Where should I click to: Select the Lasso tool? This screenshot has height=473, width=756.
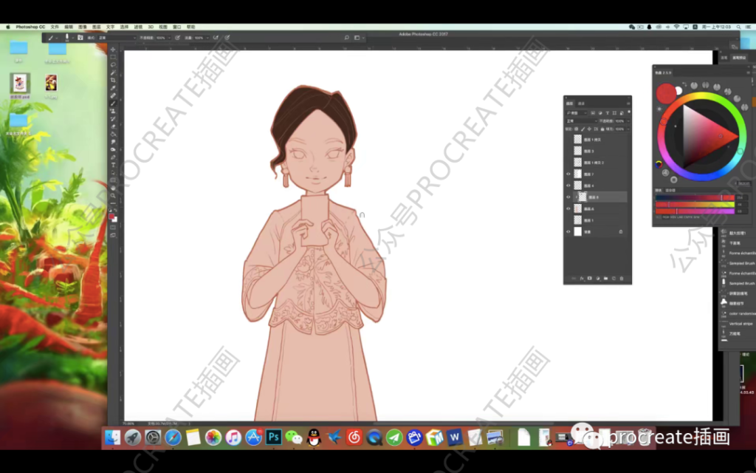[x=113, y=64]
